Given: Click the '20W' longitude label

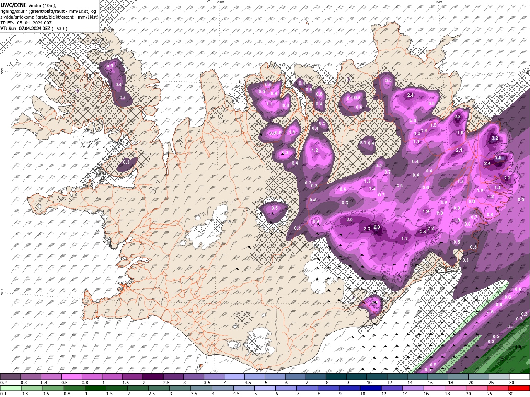Looking at the screenshot, I should point(220,2).
